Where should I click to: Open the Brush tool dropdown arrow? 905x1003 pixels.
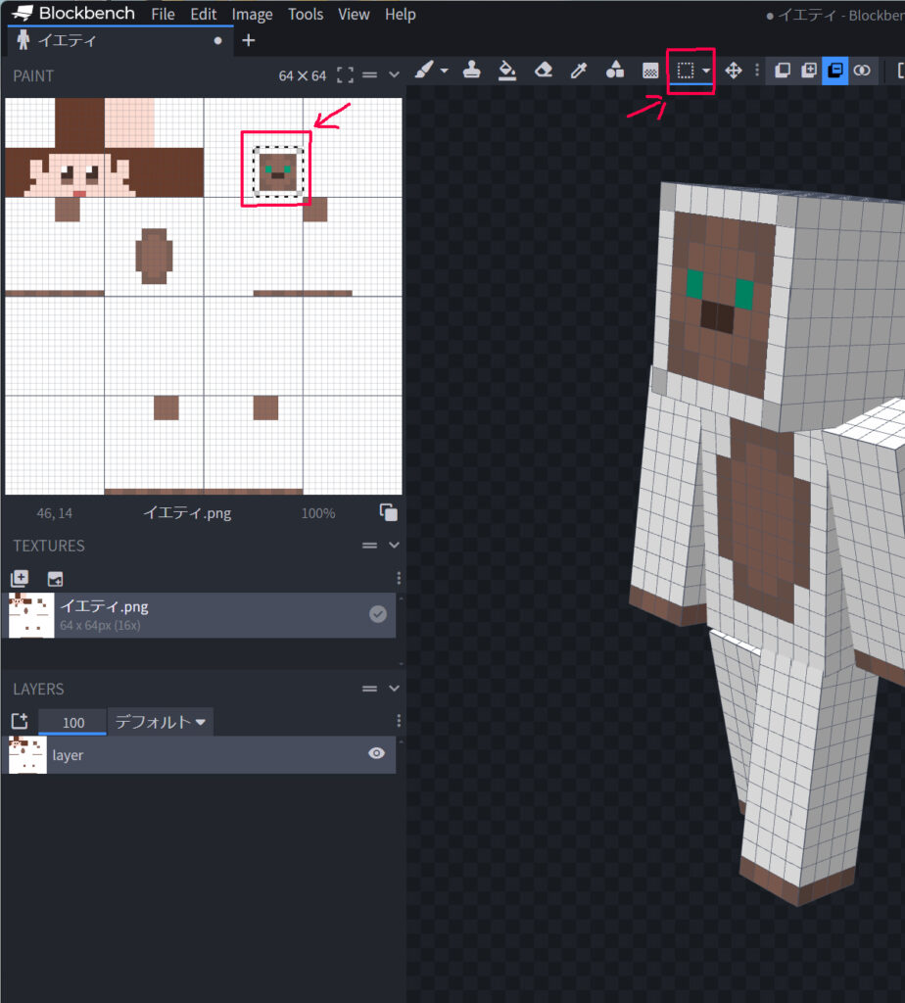tap(443, 71)
